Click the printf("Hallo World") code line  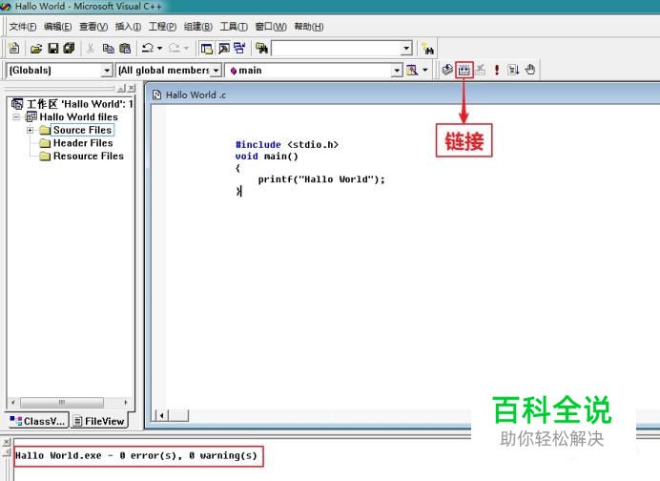pos(321,179)
